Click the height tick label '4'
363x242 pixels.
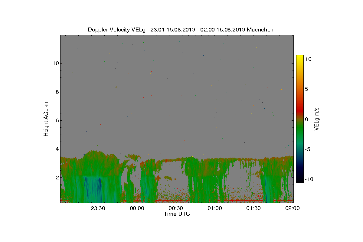(57, 149)
